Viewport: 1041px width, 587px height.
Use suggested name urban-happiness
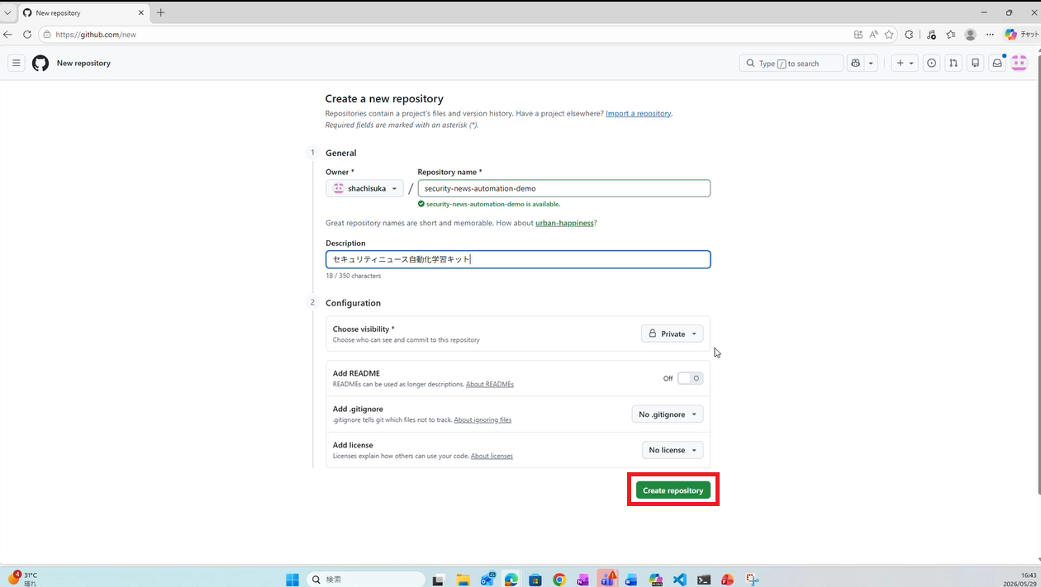(x=564, y=223)
